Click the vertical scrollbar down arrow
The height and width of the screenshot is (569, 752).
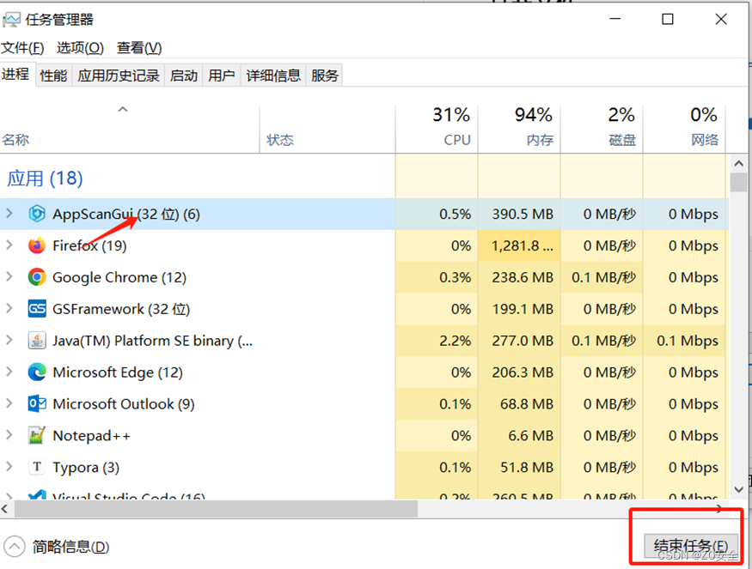coord(738,489)
